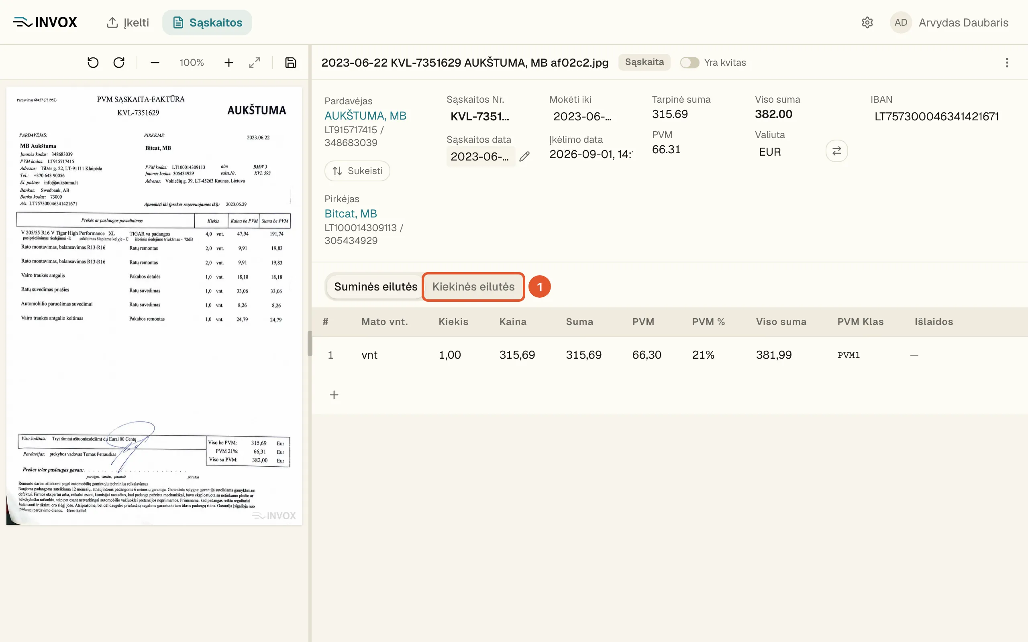The height and width of the screenshot is (642, 1028).
Task: Edit the Mokėti iki date field
Action: coord(582,116)
